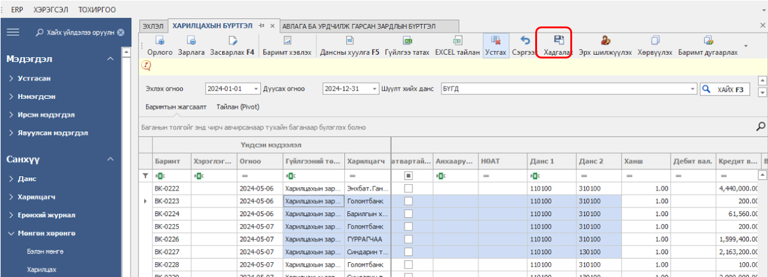Open the Дуусах огноо date dropdown
This screenshot has width=768, height=277.
point(374,89)
